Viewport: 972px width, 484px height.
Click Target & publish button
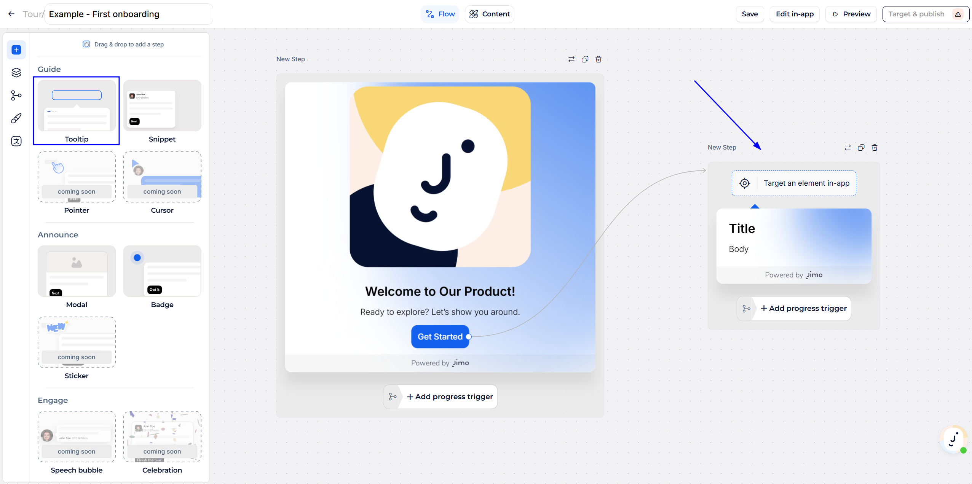click(x=925, y=14)
